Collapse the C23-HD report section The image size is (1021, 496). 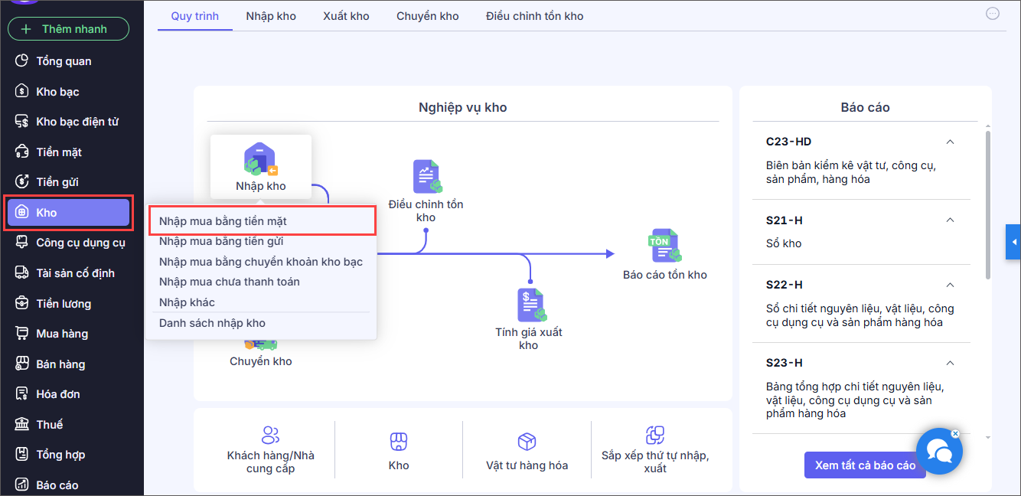click(950, 142)
